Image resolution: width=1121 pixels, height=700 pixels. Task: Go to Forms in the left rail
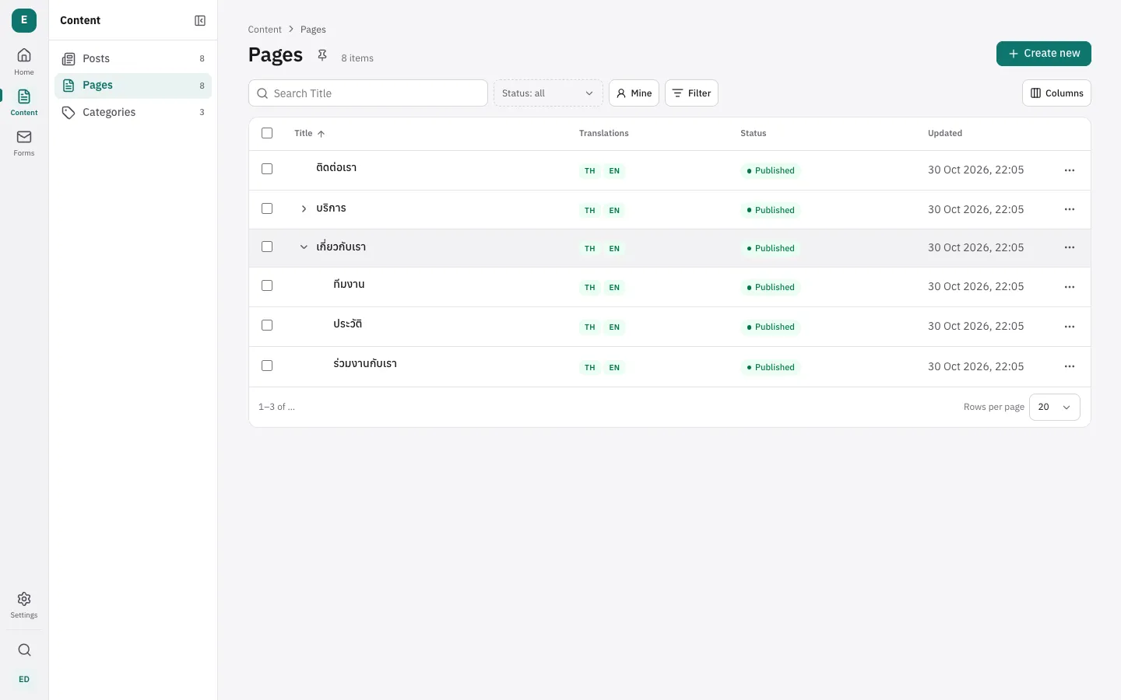pos(24,142)
